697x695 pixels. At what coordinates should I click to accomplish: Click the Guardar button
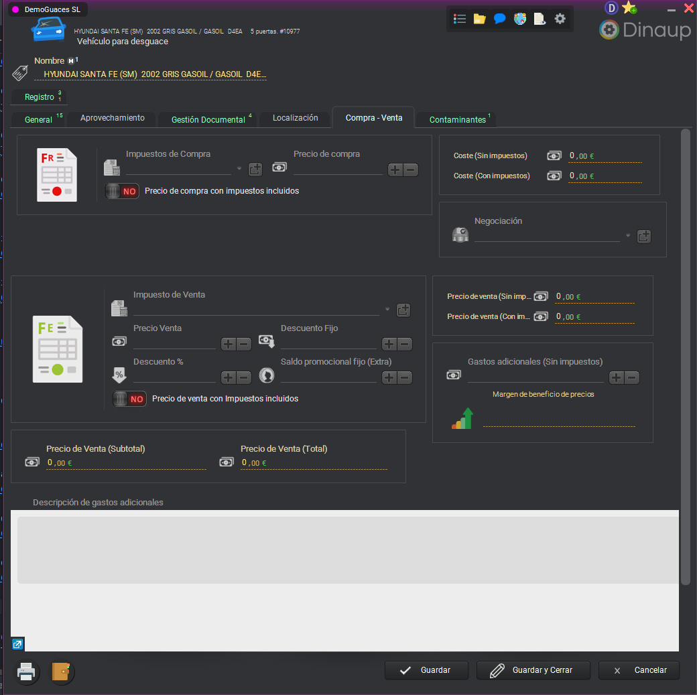[x=426, y=670]
